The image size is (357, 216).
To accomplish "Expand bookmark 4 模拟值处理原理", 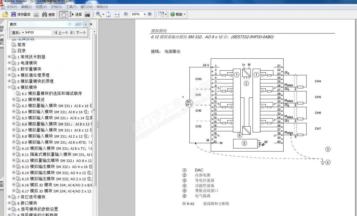I will [x=9, y=75].
